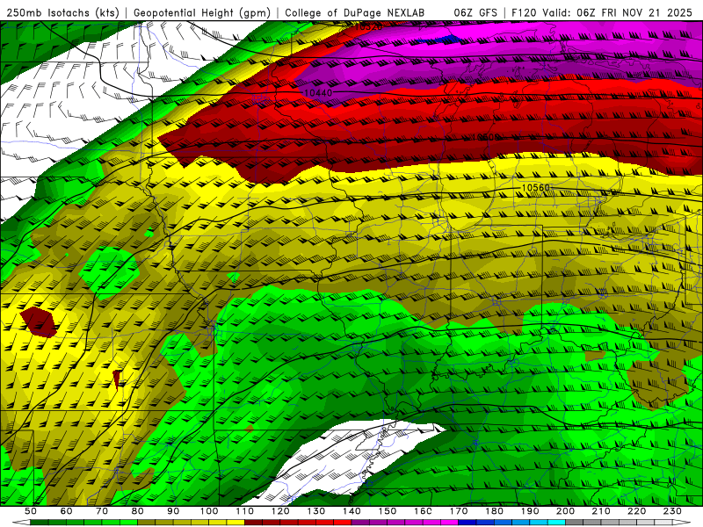Click the 210 label on the color scale

[601, 511]
